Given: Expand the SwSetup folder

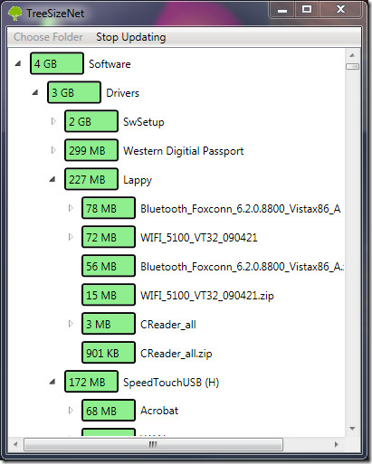Looking at the screenshot, I should click(53, 121).
